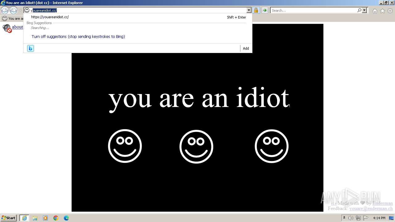
Task: Click the Show desktop button
Action: click(x=392, y=218)
